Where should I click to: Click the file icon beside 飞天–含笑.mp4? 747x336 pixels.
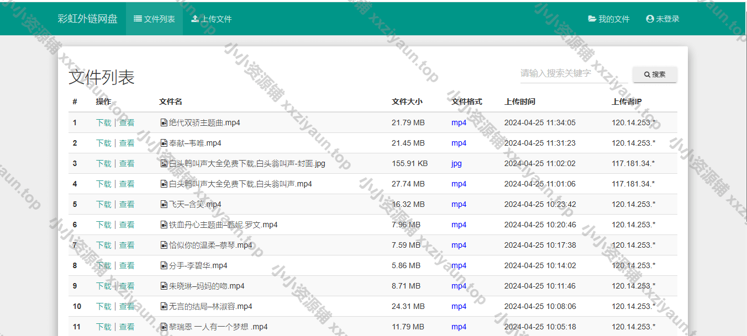tap(164, 204)
